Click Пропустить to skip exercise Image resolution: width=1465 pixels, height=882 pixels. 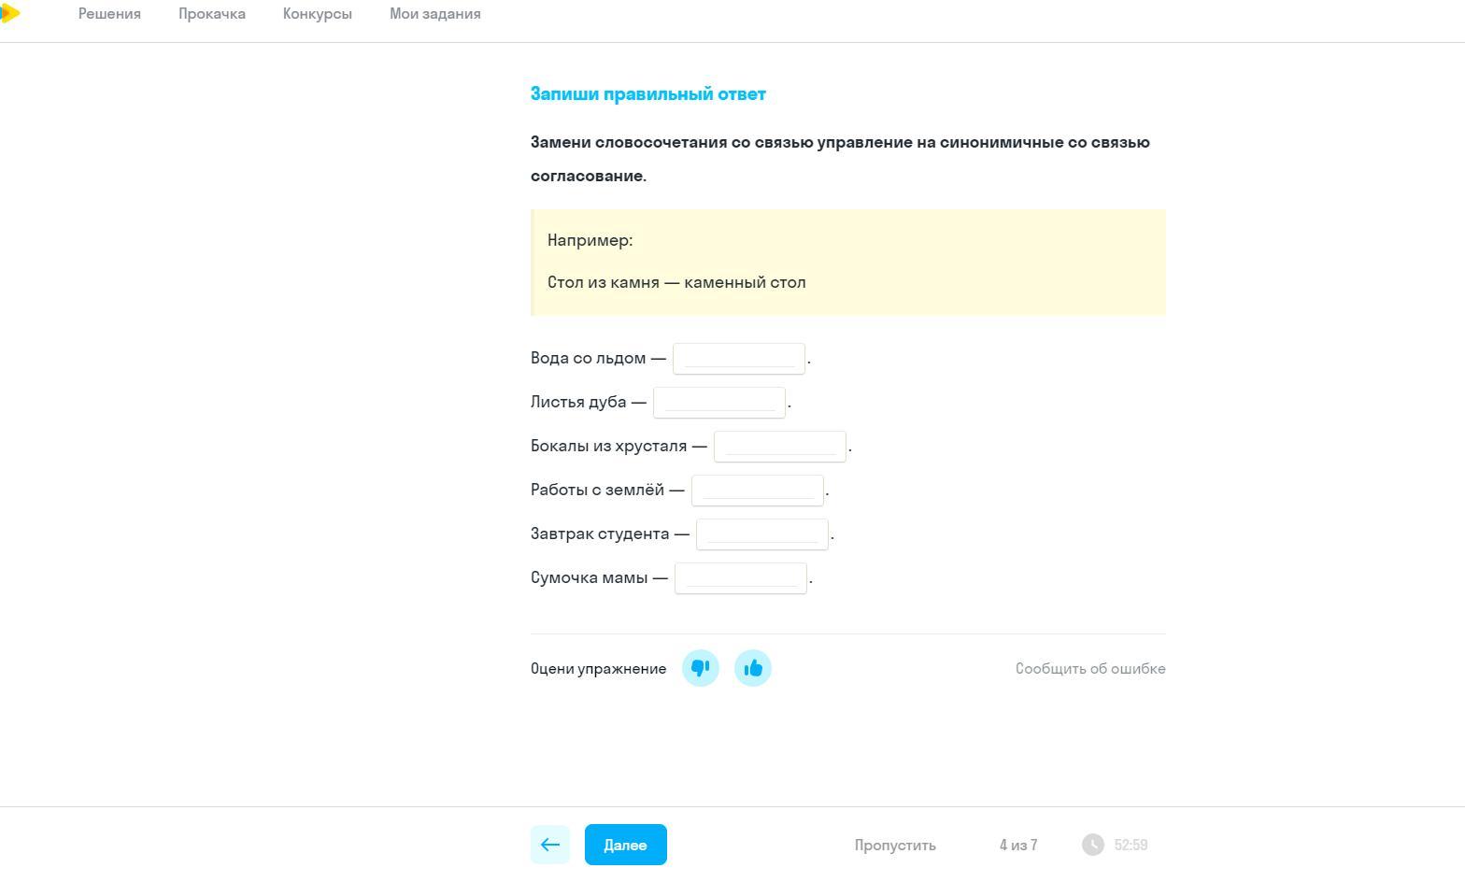pyautogui.click(x=895, y=845)
